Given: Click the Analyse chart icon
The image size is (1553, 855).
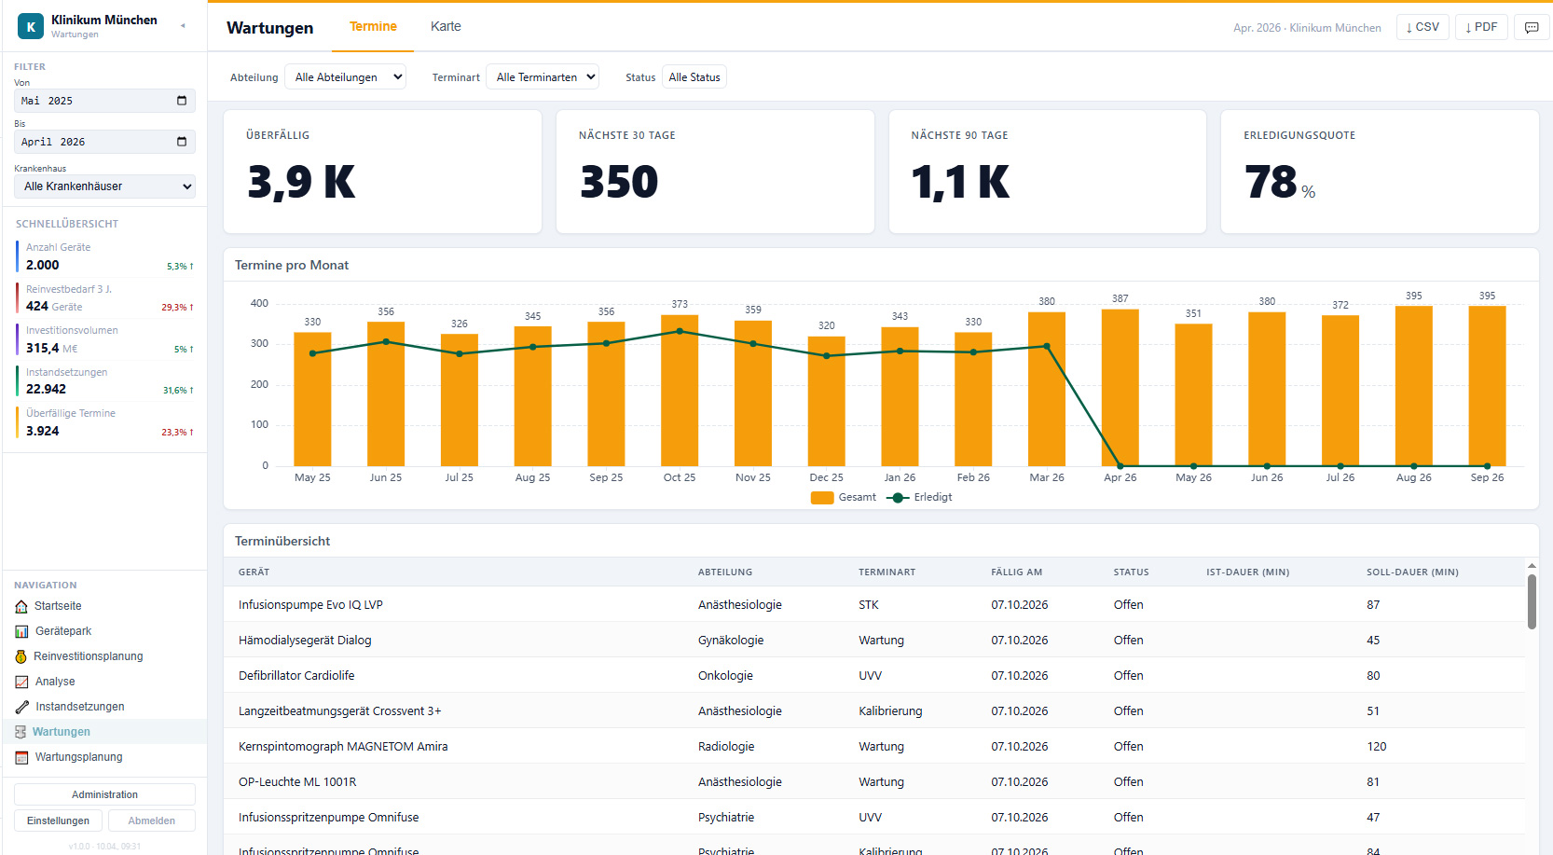Looking at the screenshot, I should [21, 682].
